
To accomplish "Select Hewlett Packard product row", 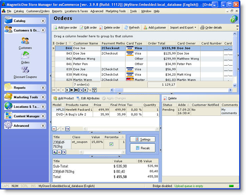I will (x=105, y=110).
